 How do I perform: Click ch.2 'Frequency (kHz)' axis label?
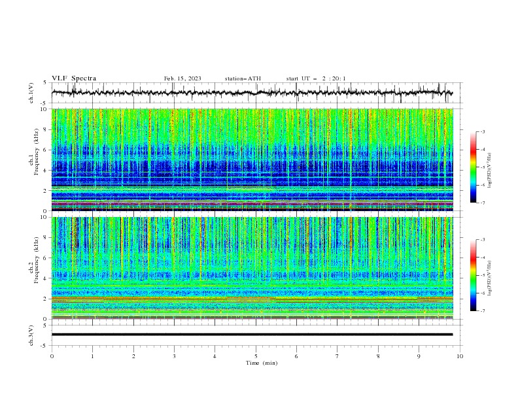pos(37,260)
